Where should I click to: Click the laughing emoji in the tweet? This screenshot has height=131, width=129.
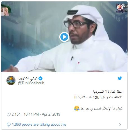pos(77,108)
